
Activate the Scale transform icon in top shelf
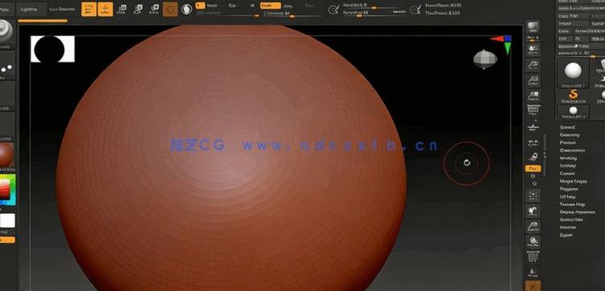(138, 10)
